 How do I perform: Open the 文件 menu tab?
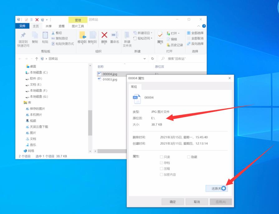click(x=22, y=26)
